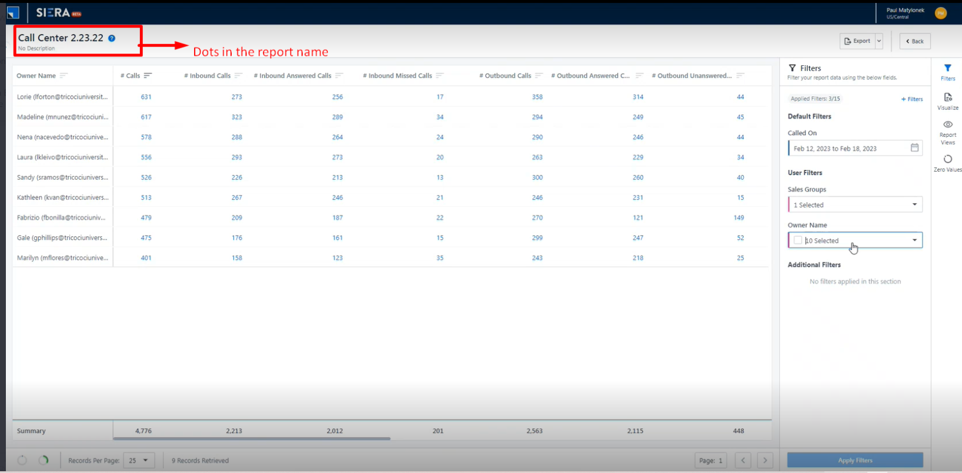
Task: Click Fabrizio's 149 outbound unanswered value
Action: pyautogui.click(x=739, y=217)
